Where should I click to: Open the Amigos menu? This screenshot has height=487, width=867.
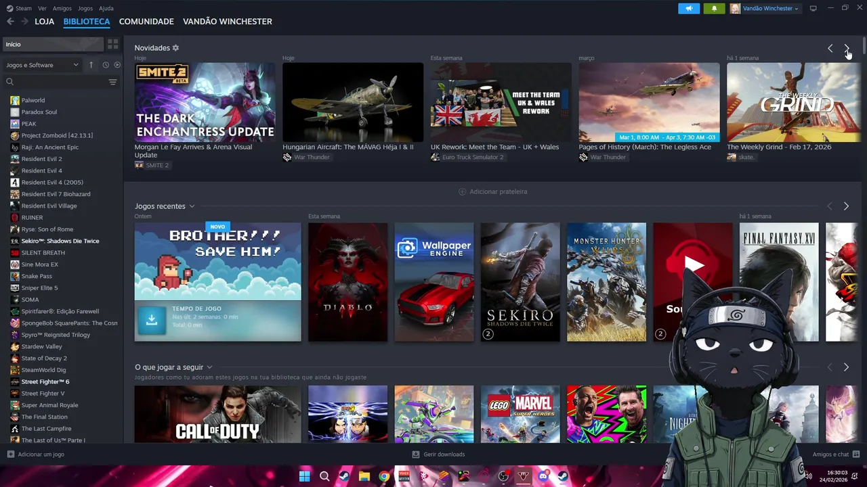click(62, 8)
